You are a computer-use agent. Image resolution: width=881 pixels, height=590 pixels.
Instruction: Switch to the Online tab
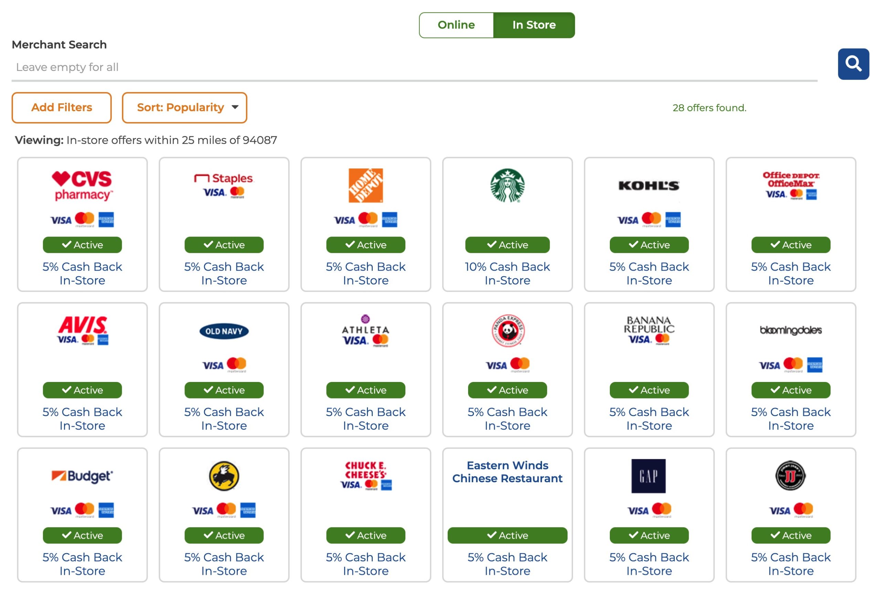point(456,25)
